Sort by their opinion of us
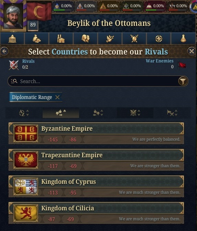This screenshot has width=197, height=231. 98,113
